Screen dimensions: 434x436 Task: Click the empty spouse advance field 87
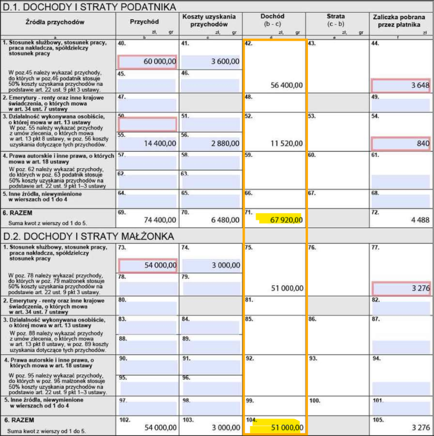[401, 347]
